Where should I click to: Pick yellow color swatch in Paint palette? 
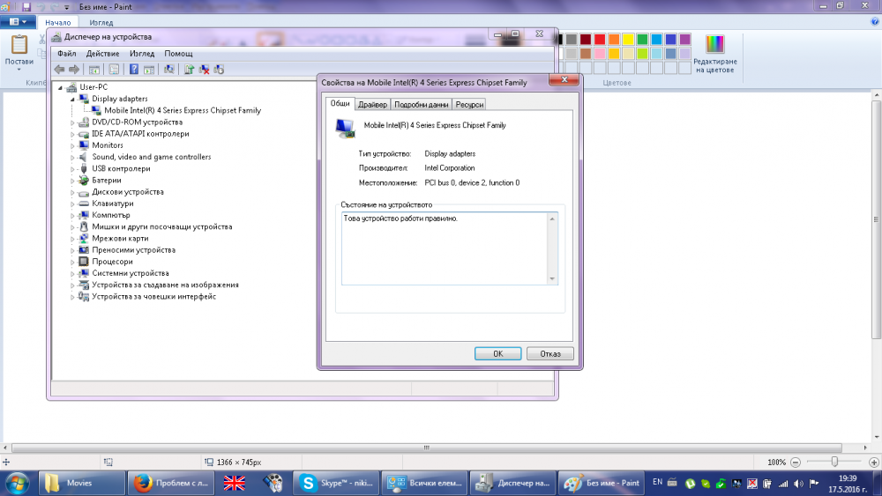(x=628, y=40)
